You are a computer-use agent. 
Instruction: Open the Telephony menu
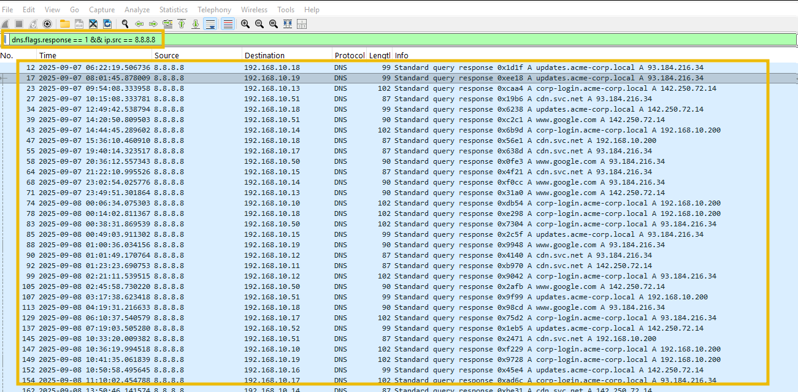(x=214, y=9)
